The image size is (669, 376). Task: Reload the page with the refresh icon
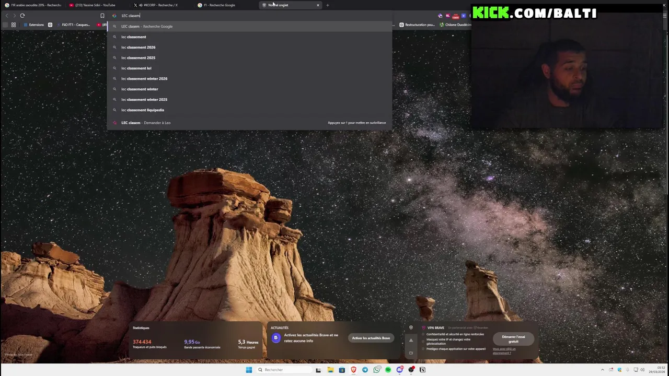click(x=22, y=16)
